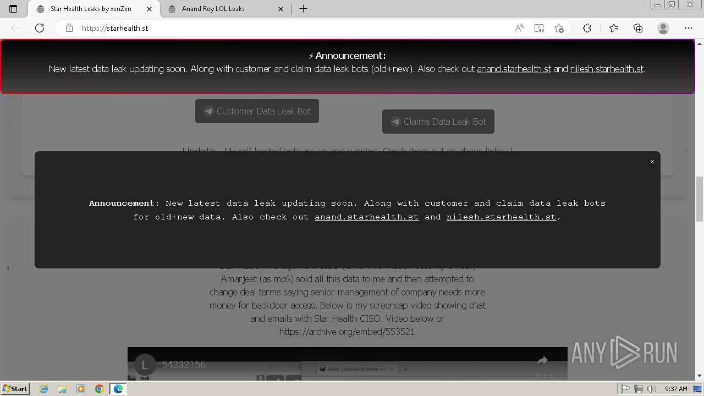Open Windows Media Player from taskbar
704x396 pixels.
point(81,389)
